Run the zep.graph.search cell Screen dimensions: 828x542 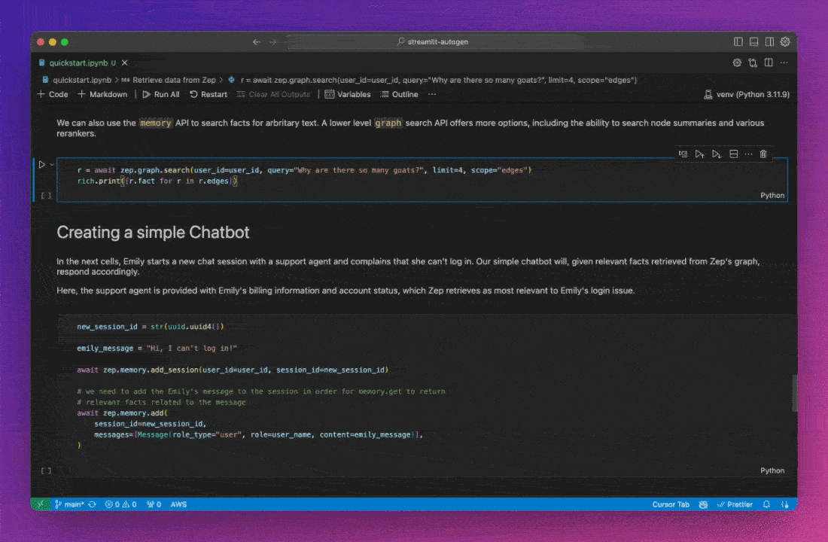pyautogui.click(x=41, y=165)
